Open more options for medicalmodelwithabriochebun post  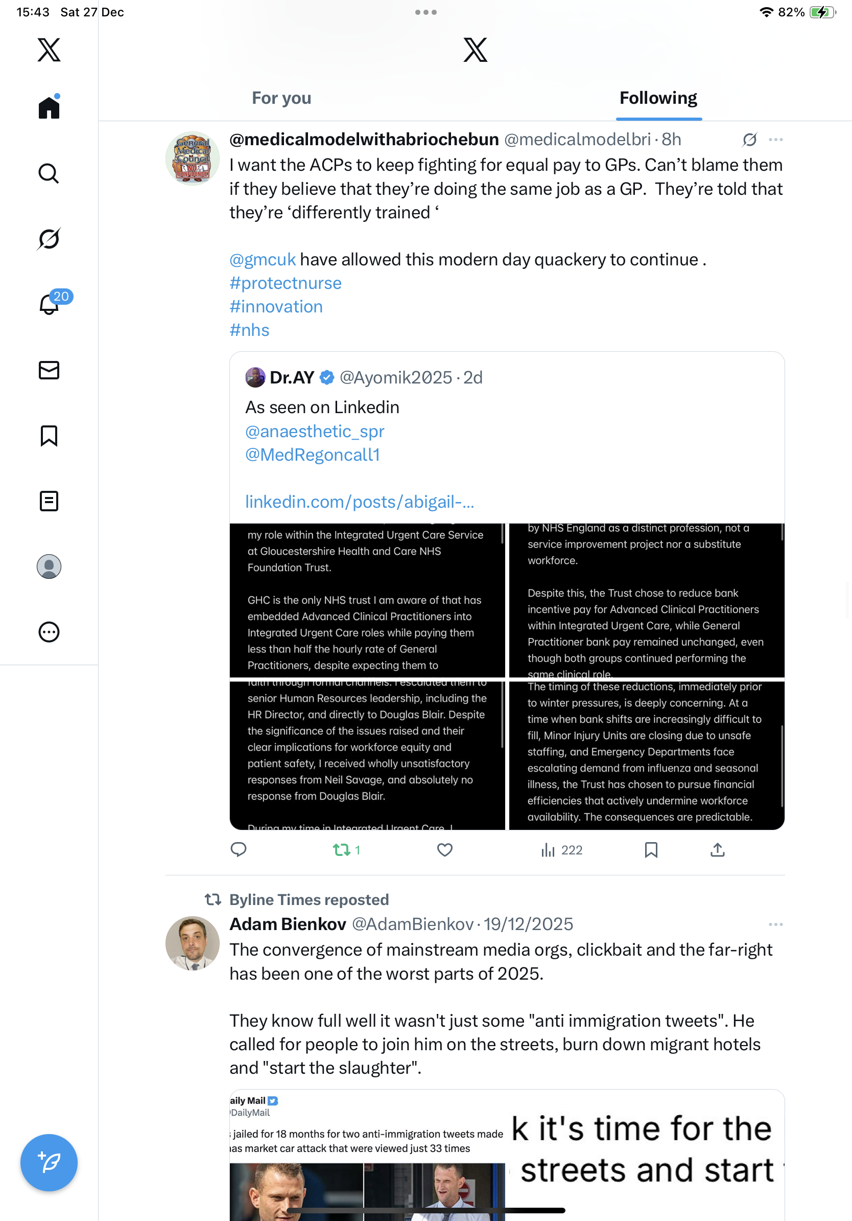click(775, 140)
